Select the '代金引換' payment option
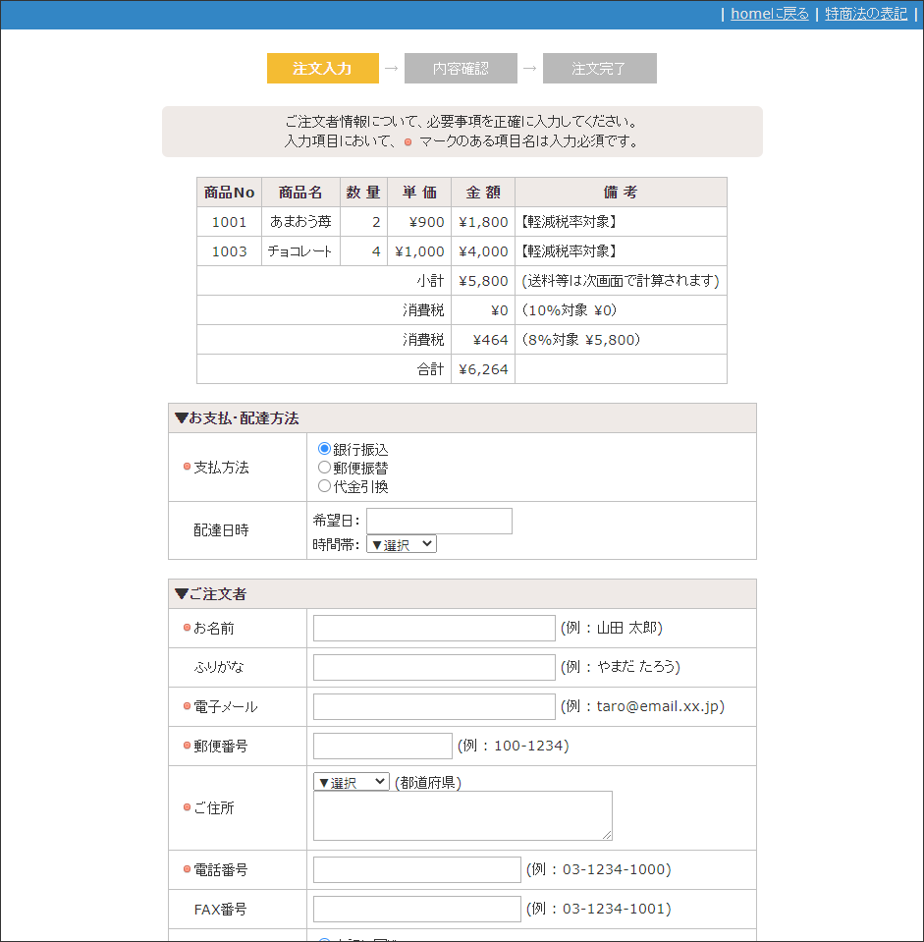Image resolution: width=924 pixels, height=942 pixels. [325, 486]
